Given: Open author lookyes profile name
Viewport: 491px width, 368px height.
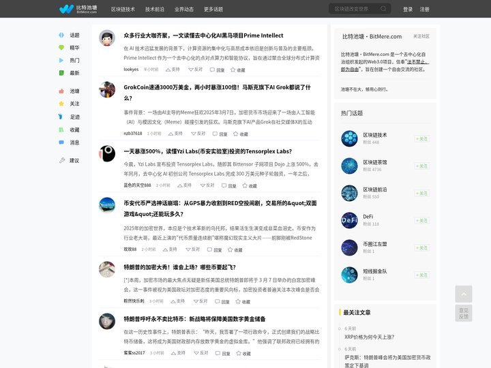Looking at the screenshot, I should click(131, 70).
